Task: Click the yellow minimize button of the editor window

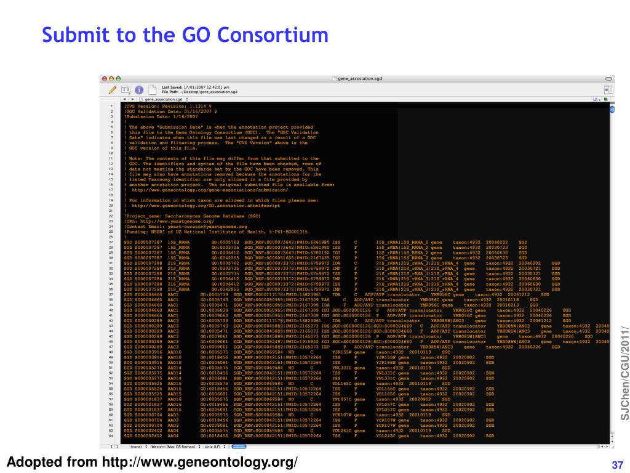Action: 111,79
